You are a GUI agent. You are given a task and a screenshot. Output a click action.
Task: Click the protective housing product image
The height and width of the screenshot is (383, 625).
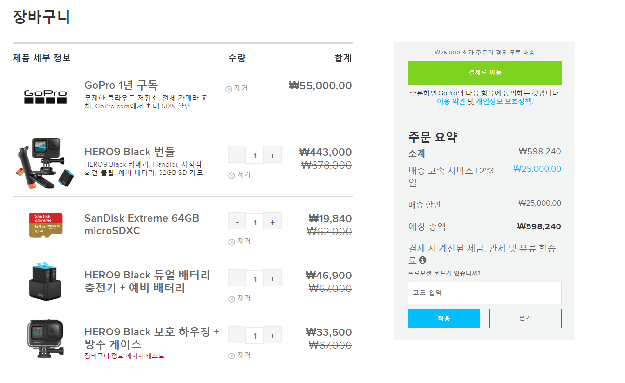point(45,339)
